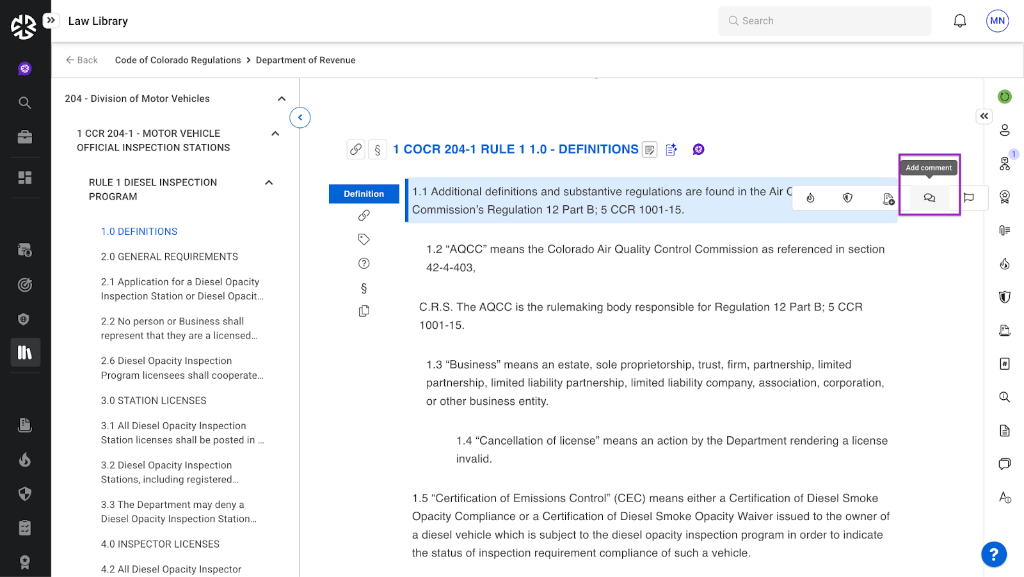Image resolution: width=1024 pixels, height=577 pixels.
Task: Open the notifications bell
Action: coord(959,21)
